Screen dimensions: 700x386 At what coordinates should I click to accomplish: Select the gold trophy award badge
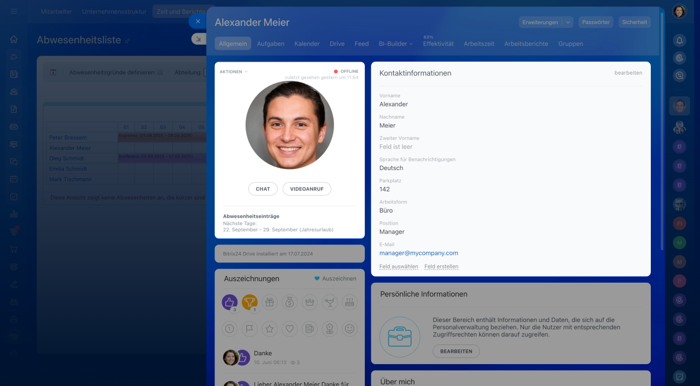pos(250,302)
